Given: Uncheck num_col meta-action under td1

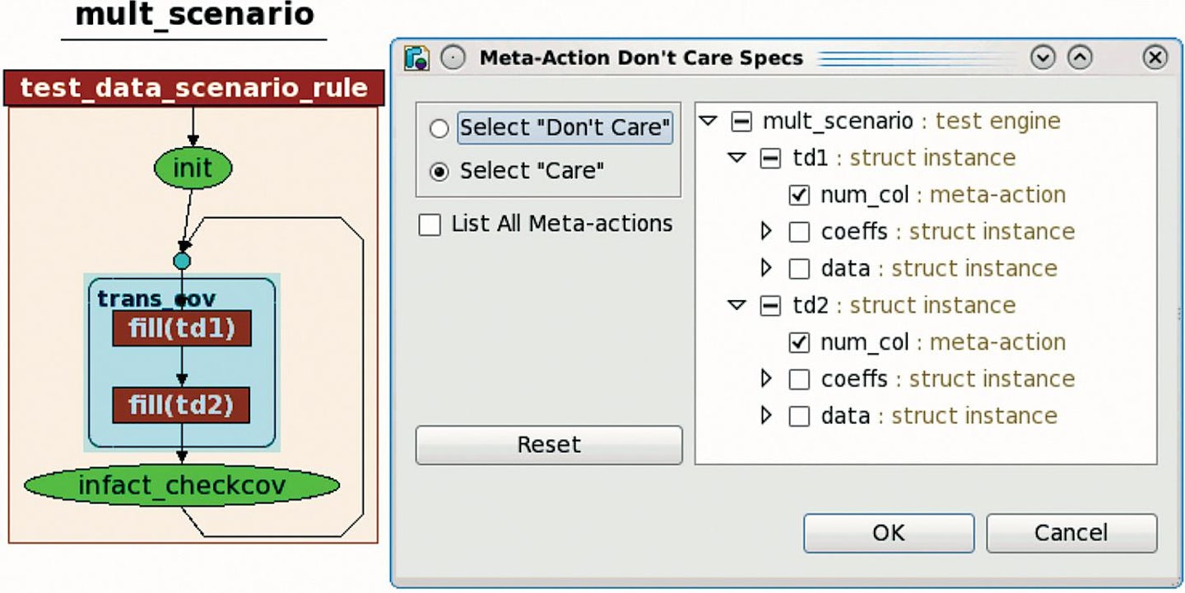Looking at the screenshot, I should coord(799,195).
